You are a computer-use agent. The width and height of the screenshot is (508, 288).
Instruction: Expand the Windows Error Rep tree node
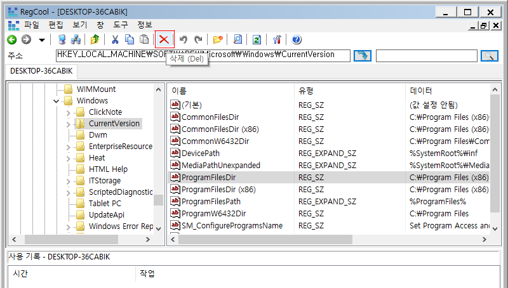point(68,227)
